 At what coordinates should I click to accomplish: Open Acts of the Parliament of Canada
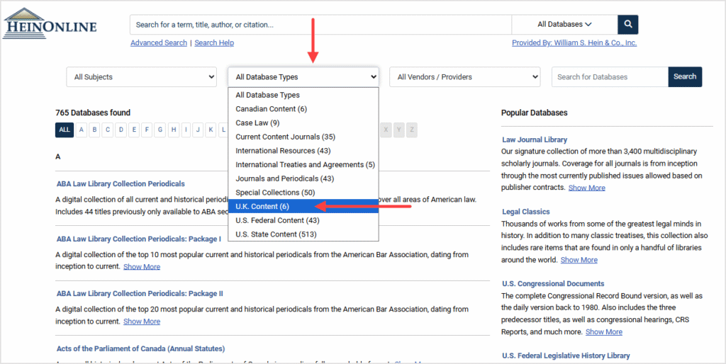tap(141, 348)
